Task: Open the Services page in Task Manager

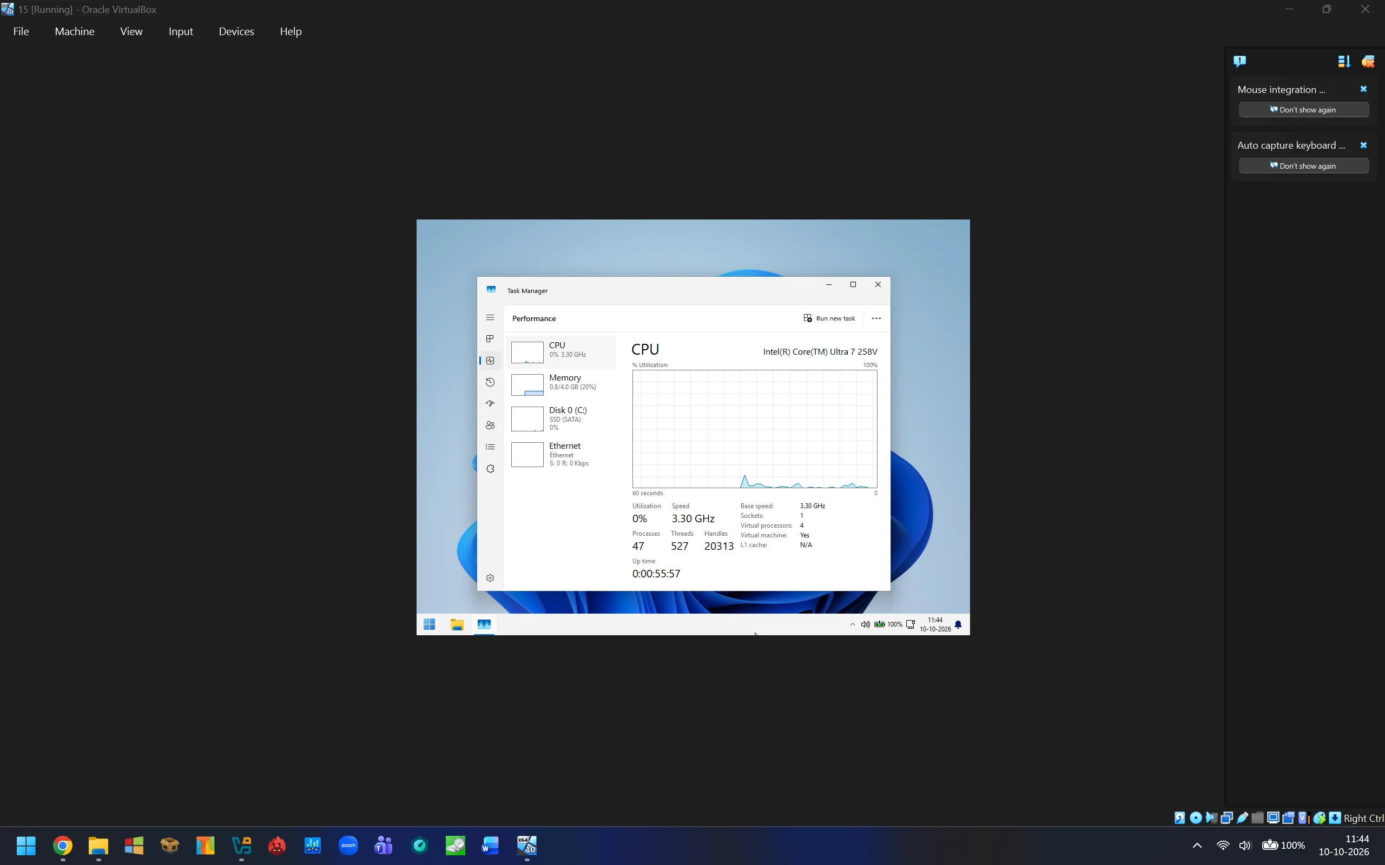Action: click(x=490, y=469)
